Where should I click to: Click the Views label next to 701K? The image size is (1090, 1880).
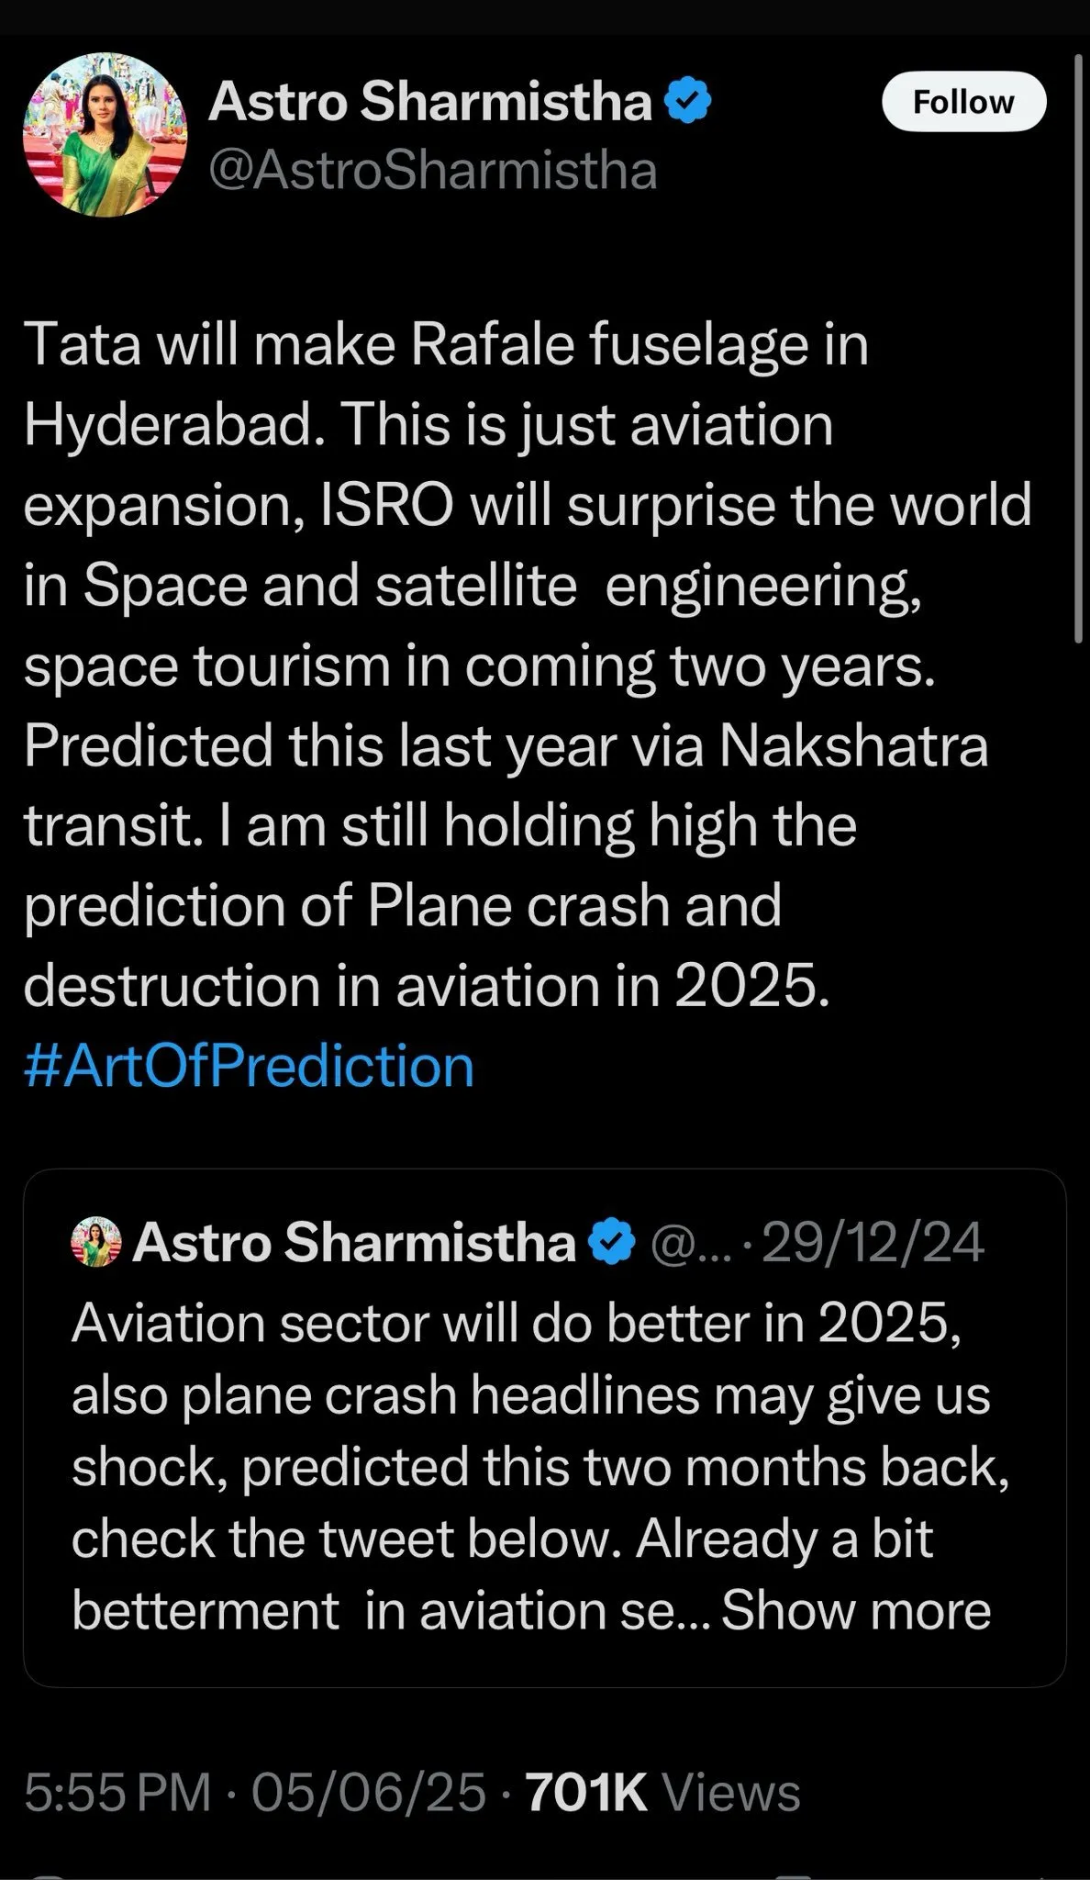(730, 1793)
